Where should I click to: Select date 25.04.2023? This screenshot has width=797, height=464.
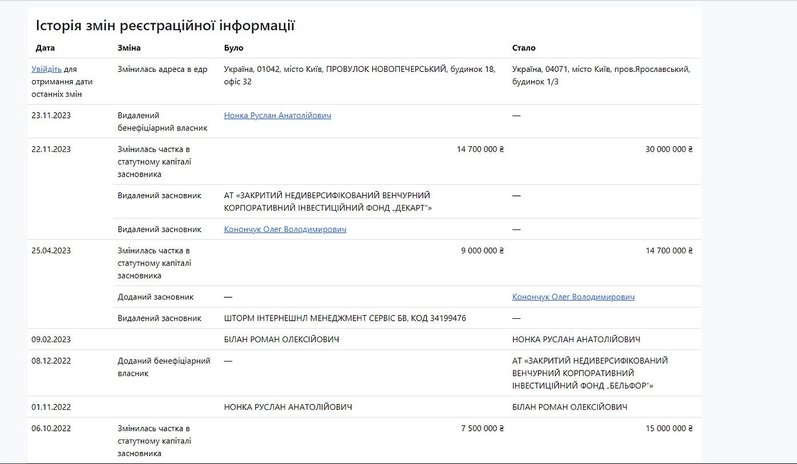51,251
